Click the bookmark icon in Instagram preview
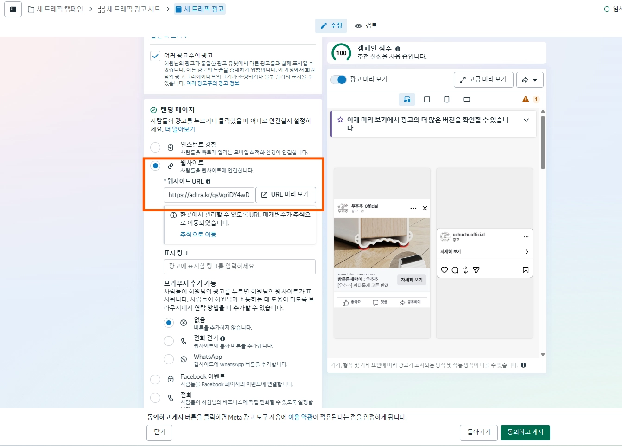The width and height of the screenshot is (622, 446). (525, 270)
